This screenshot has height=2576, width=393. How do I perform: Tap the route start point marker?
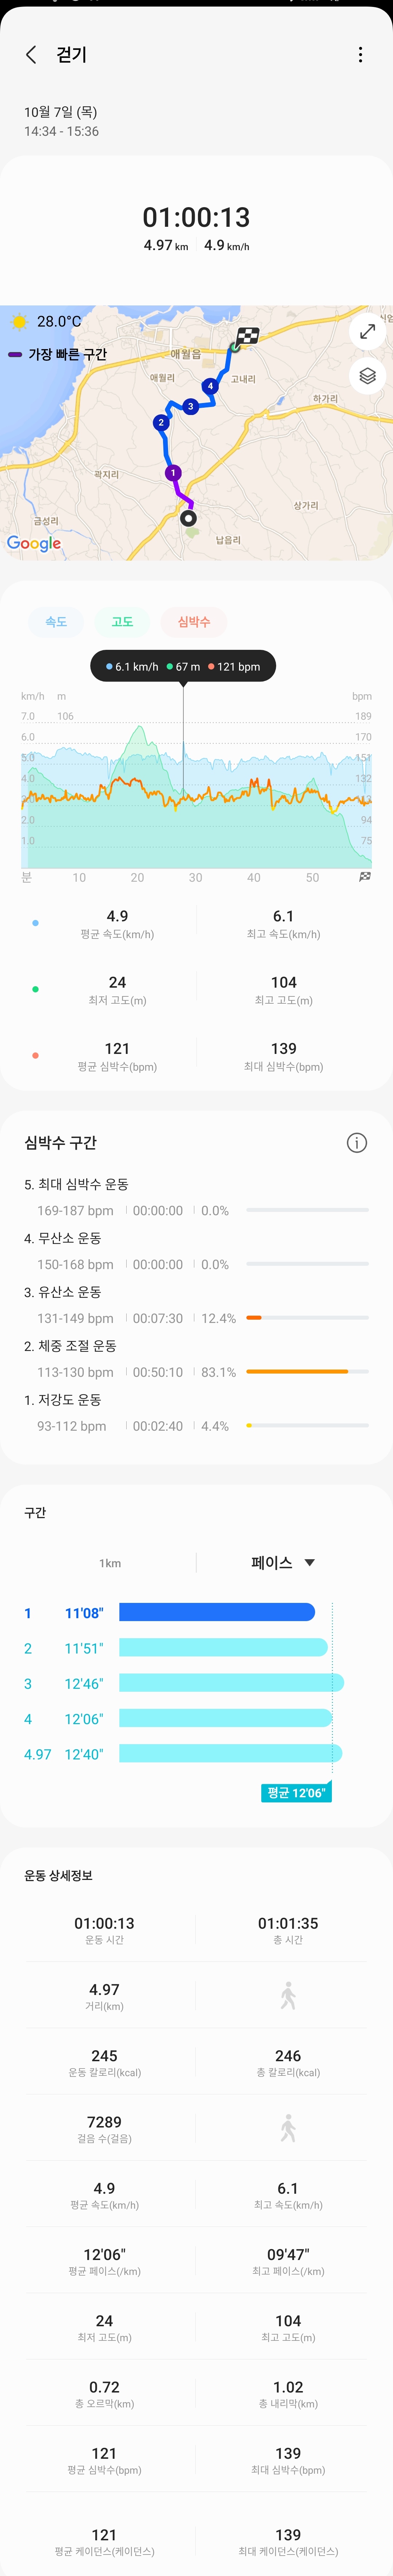pos(188,518)
